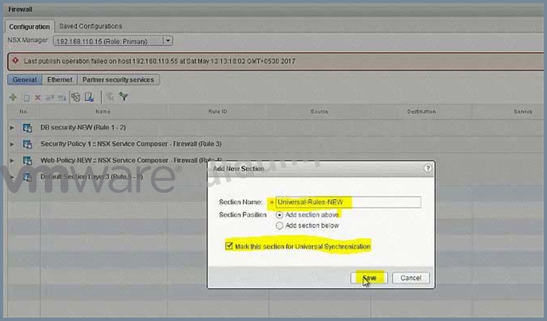Viewport: 547px width, 321px height.
Task: Click the Security Policy 1 section icon
Action: [27, 144]
